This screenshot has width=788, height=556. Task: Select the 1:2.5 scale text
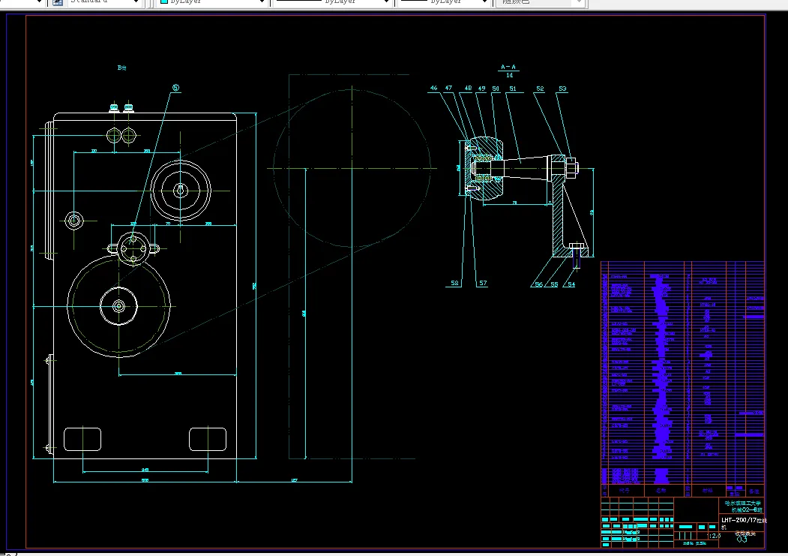tap(714, 536)
